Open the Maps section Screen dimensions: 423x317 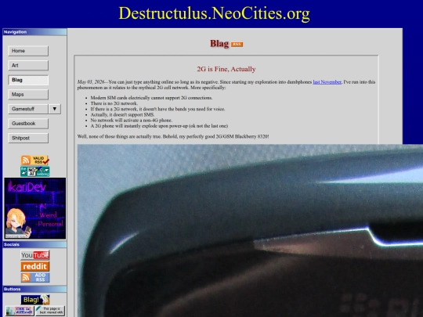[28, 95]
